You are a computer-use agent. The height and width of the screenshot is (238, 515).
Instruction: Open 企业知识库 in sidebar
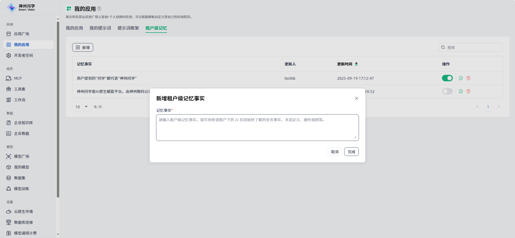pos(23,123)
